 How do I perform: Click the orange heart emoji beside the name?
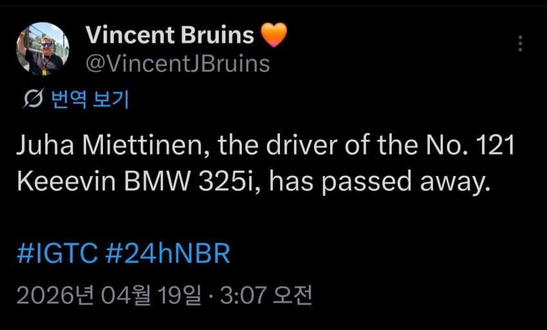click(273, 35)
